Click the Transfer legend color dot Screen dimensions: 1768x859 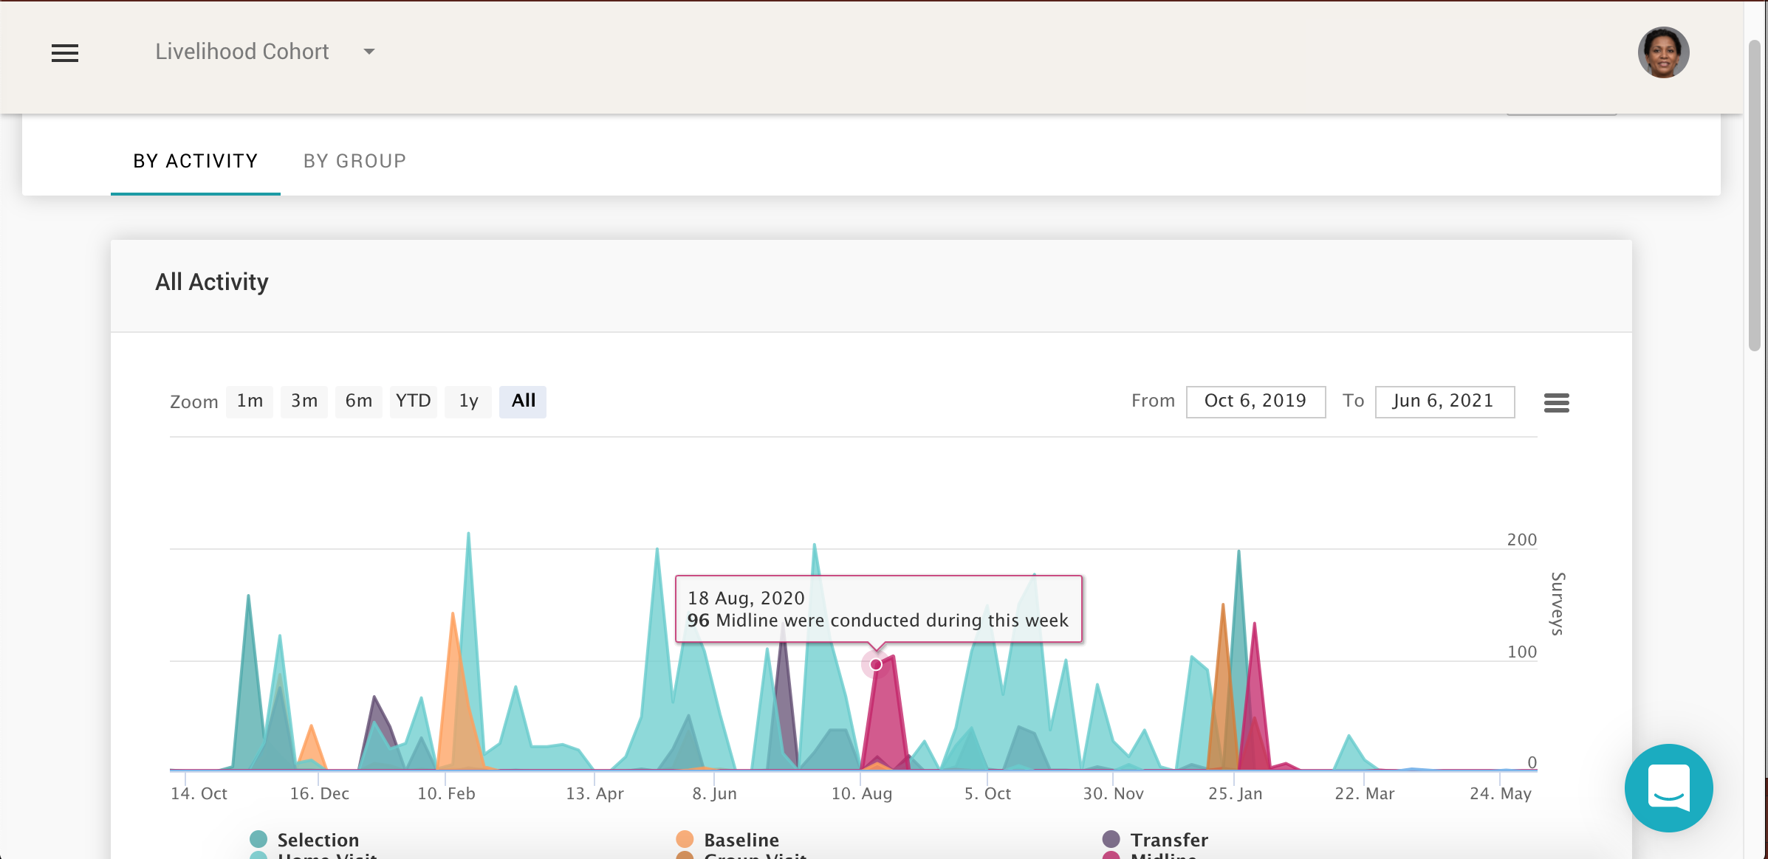(1111, 839)
